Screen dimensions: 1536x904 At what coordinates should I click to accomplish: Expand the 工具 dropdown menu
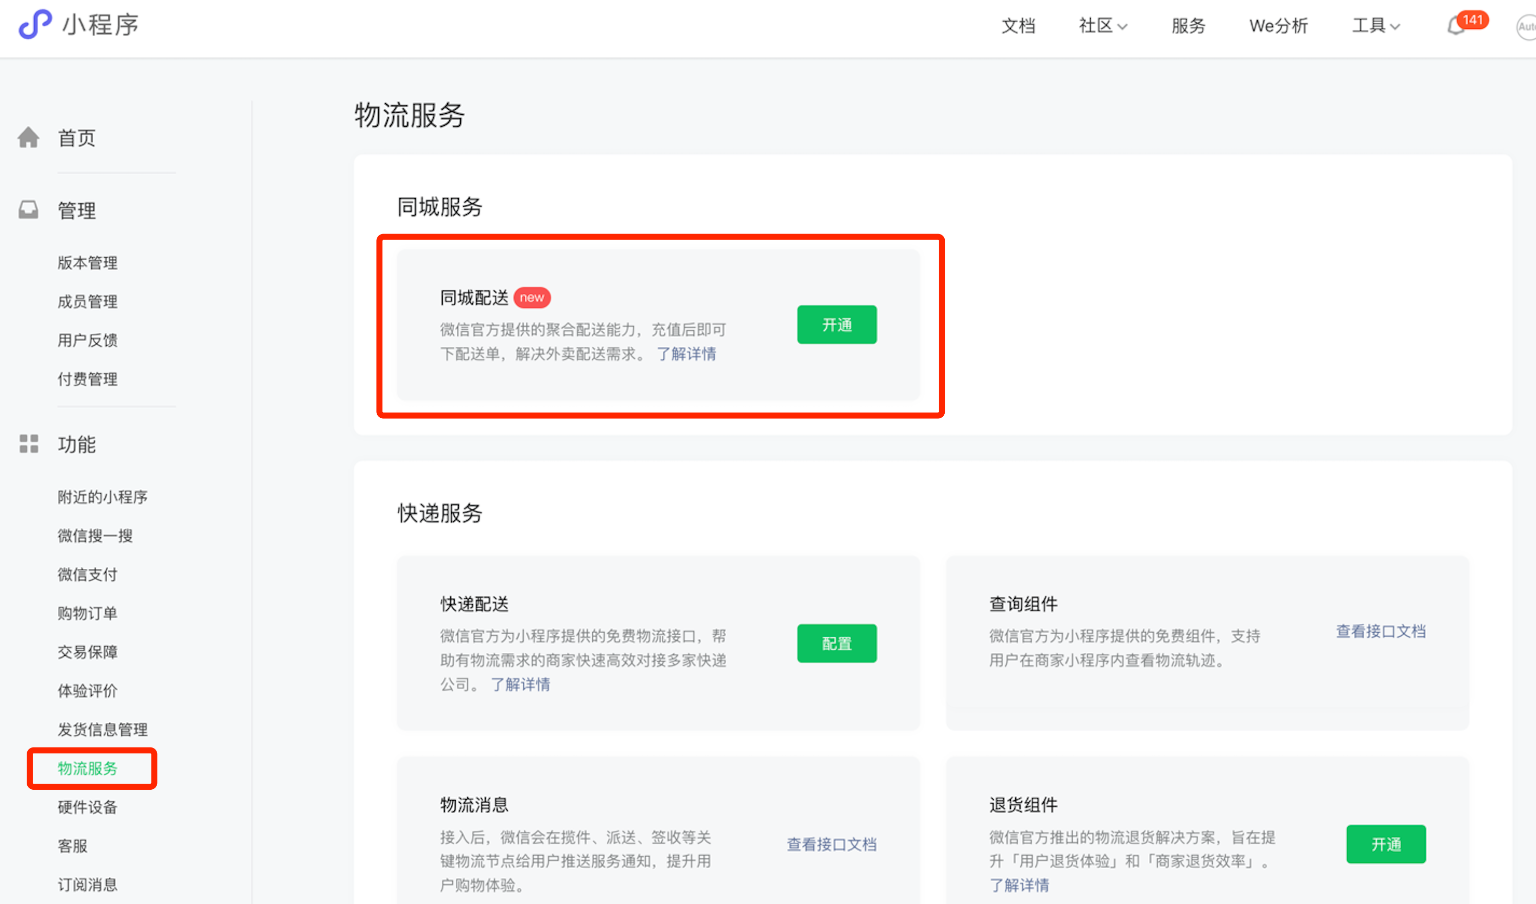pyautogui.click(x=1376, y=26)
